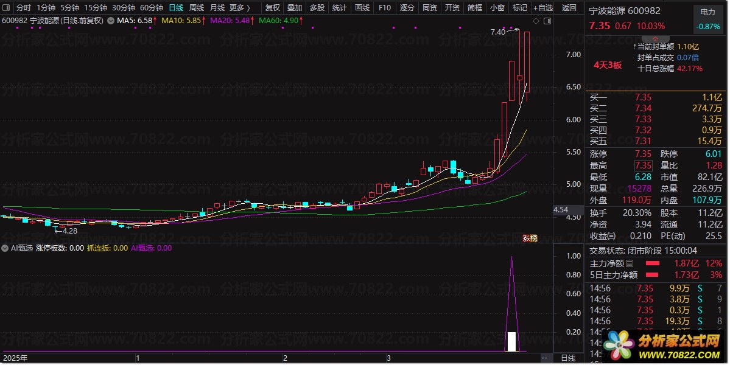Screen dimensions: 730x365
Task: Open the 统计 statistics tool
Action: point(339,7)
